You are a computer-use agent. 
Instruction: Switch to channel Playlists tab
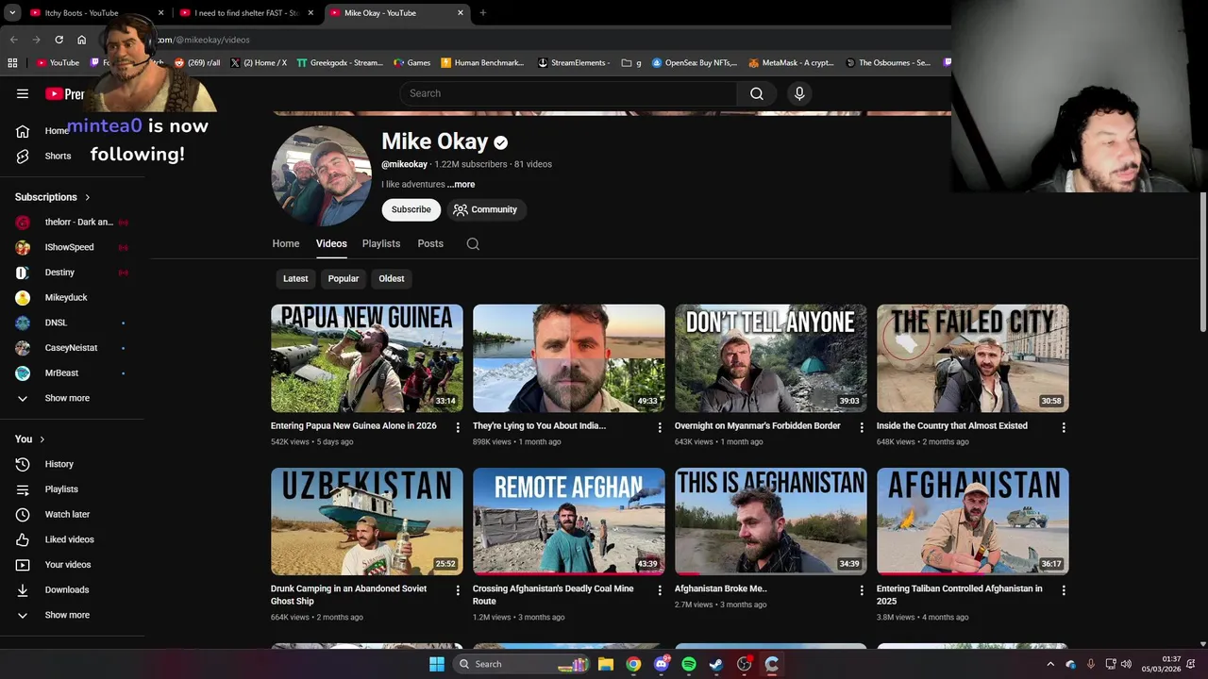coord(381,243)
